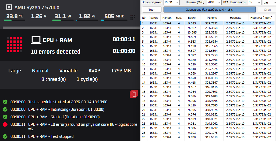Click the CPU chip icon beside AMD Ryzen 7 5700X

(9, 7)
